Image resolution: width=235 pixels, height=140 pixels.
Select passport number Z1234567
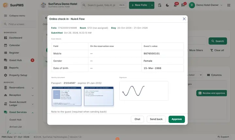70,83
